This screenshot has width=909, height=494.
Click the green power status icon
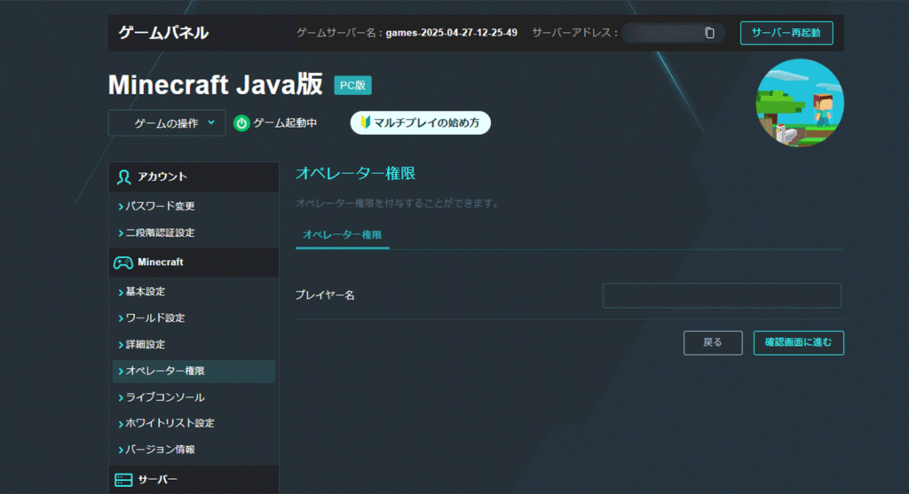click(241, 122)
